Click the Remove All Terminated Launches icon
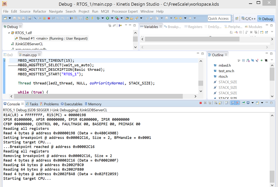Viewport: 278px width, 187px height. coord(210,103)
